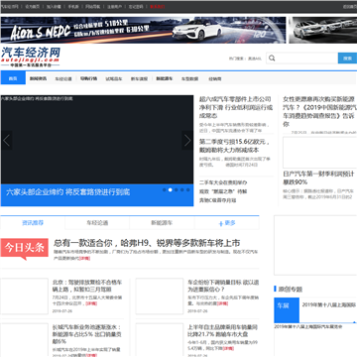Open the 经销商 navigation item

click(215, 79)
